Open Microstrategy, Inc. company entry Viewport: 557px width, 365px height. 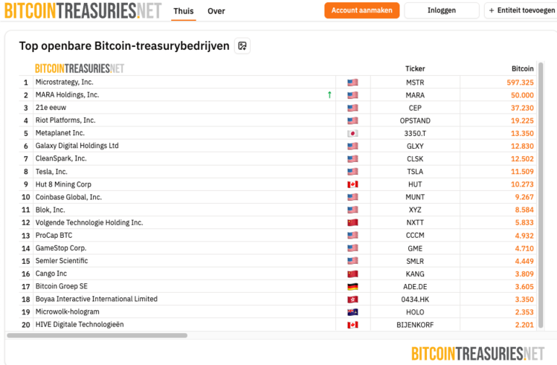(64, 82)
